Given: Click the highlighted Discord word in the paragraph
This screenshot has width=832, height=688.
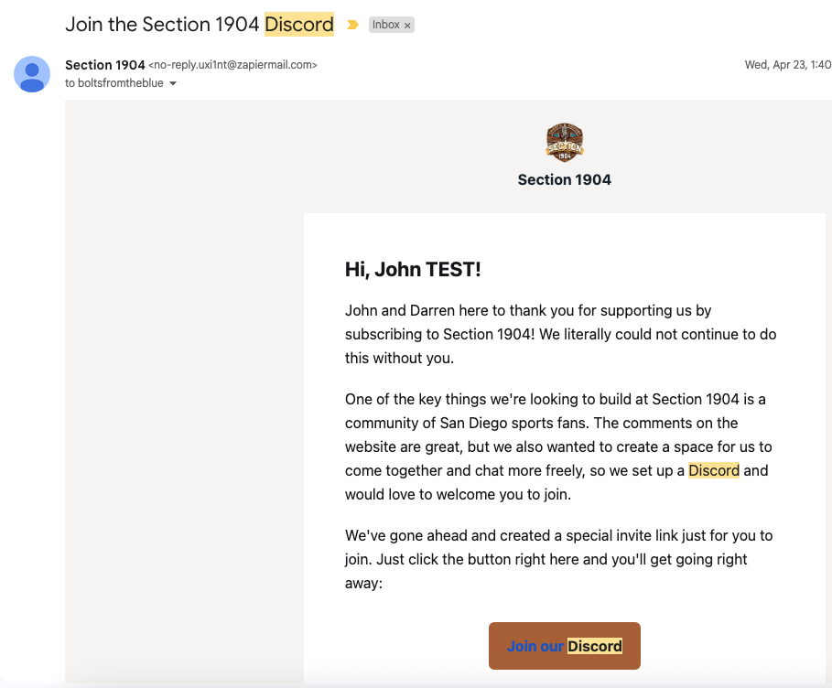Looking at the screenshot, I should click(714, 470).
